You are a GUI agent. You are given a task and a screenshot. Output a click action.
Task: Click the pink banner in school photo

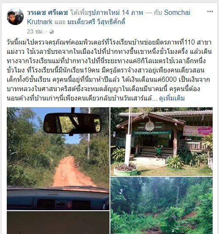[198, 131]
